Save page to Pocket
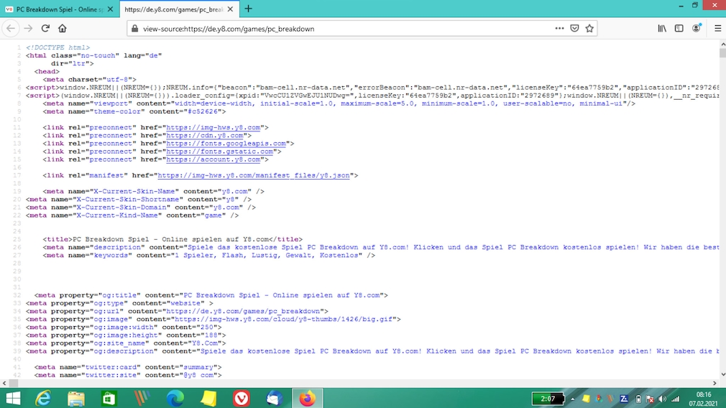 coord(574,29)
